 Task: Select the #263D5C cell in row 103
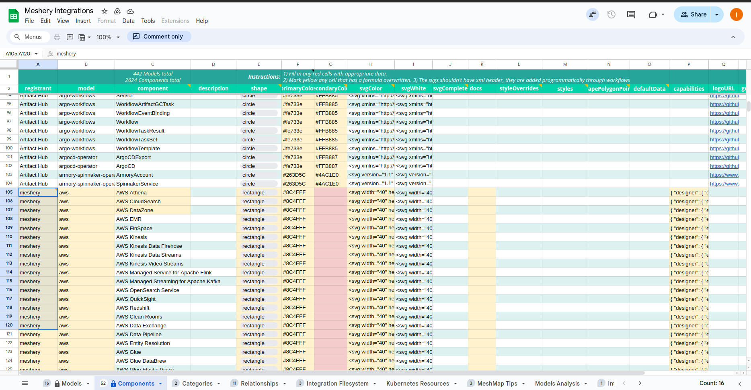pyautogui.click(x=298, y=175)
